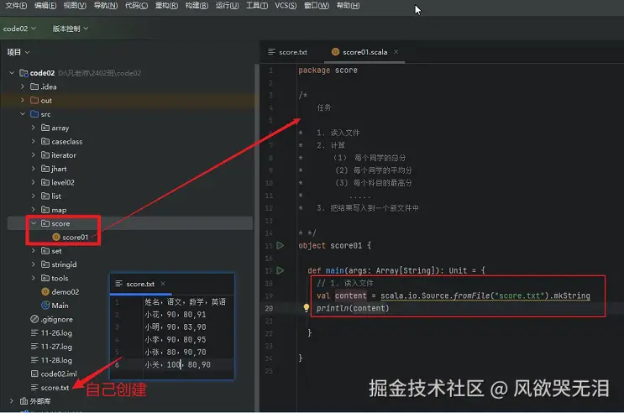The image size is (624, 413).
Task: Click the run gutter icon beside object score01
Action: (281, 245)
